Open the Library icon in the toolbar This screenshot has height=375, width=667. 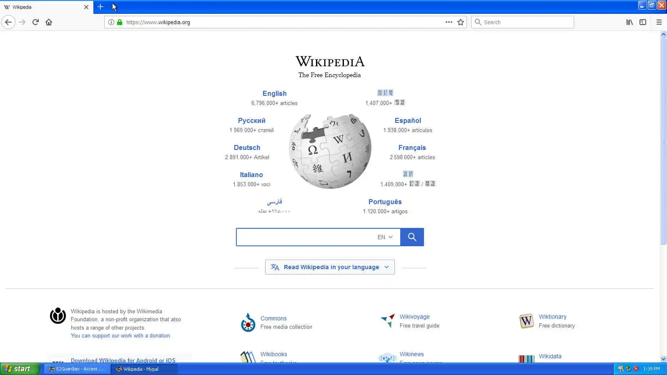point(629,22)
